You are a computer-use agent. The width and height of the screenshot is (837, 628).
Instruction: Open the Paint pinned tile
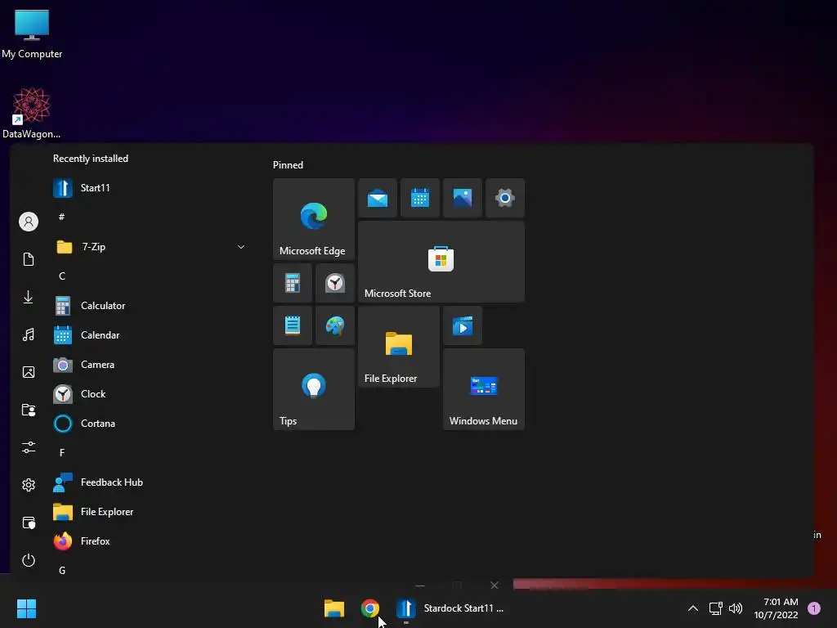tap(334, 325)
